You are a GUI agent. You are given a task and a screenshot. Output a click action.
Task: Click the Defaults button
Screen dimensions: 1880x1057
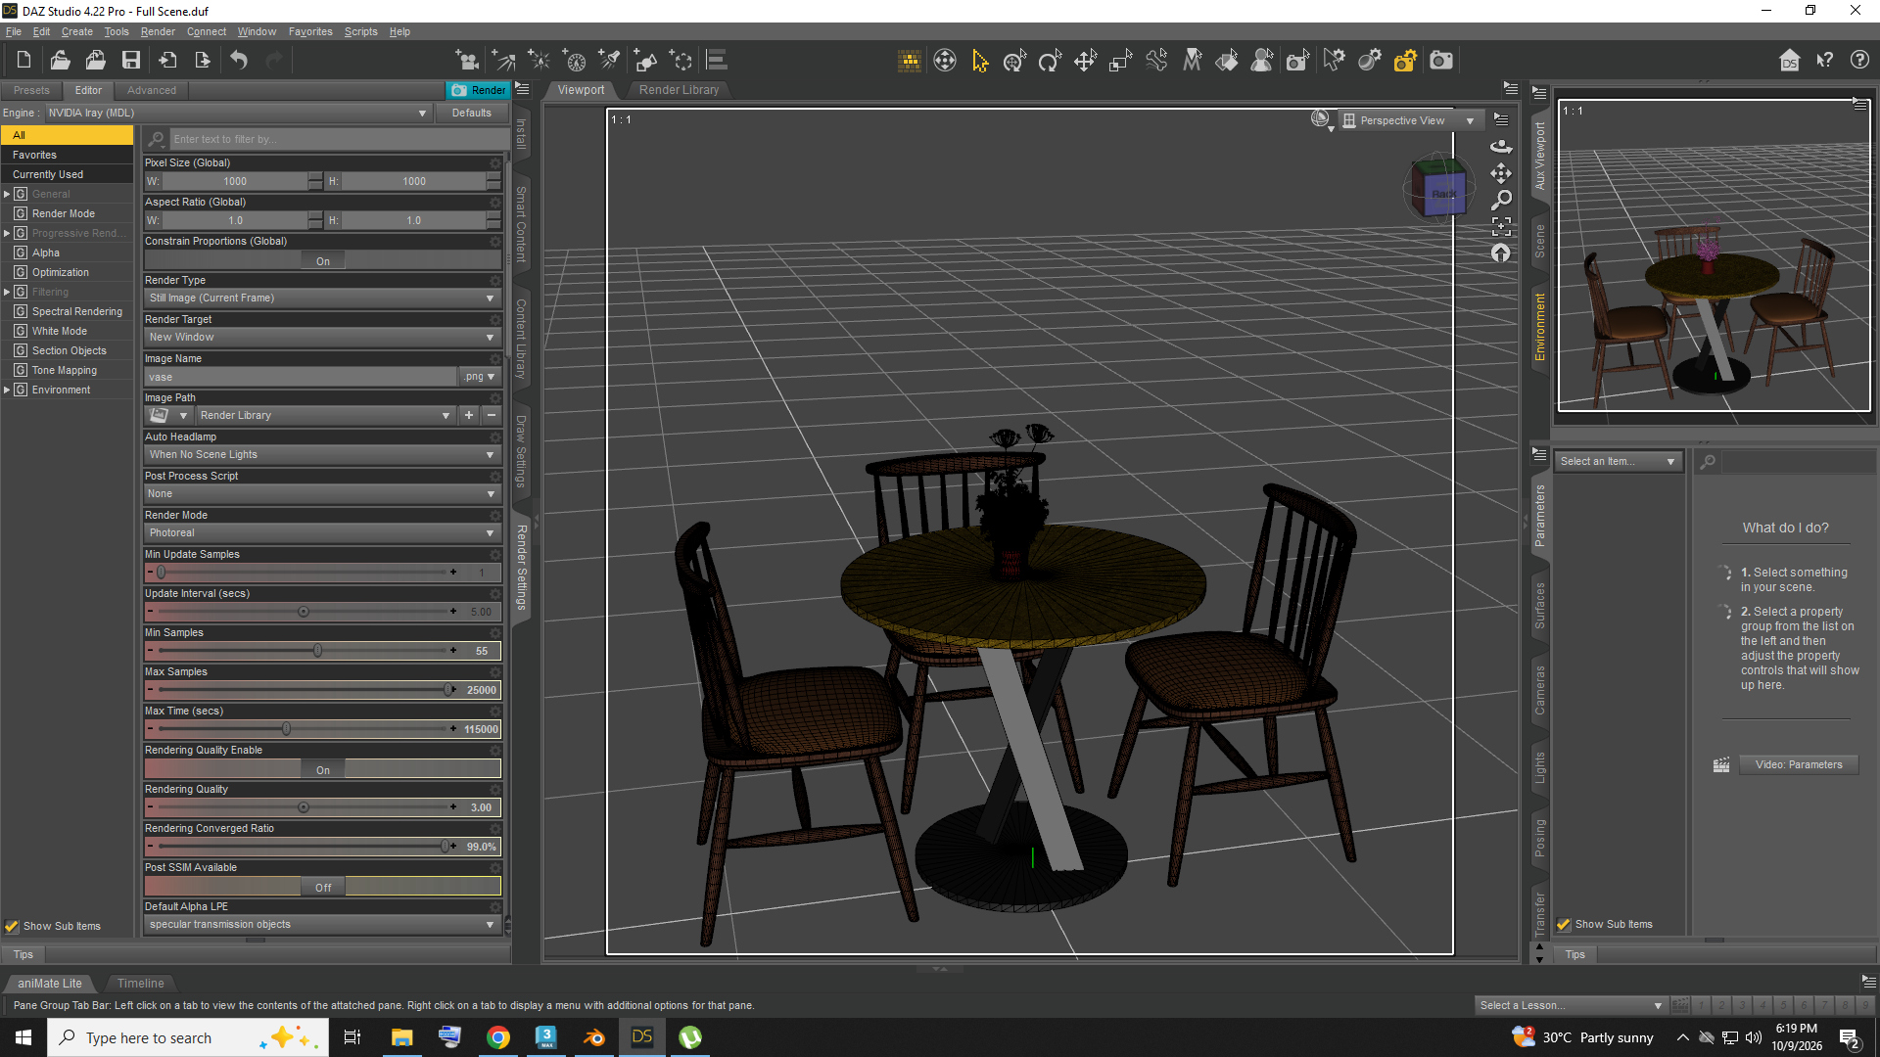[x=472, y=114]
